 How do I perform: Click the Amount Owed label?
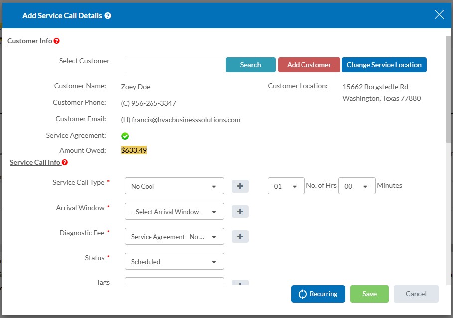(83, 150)
